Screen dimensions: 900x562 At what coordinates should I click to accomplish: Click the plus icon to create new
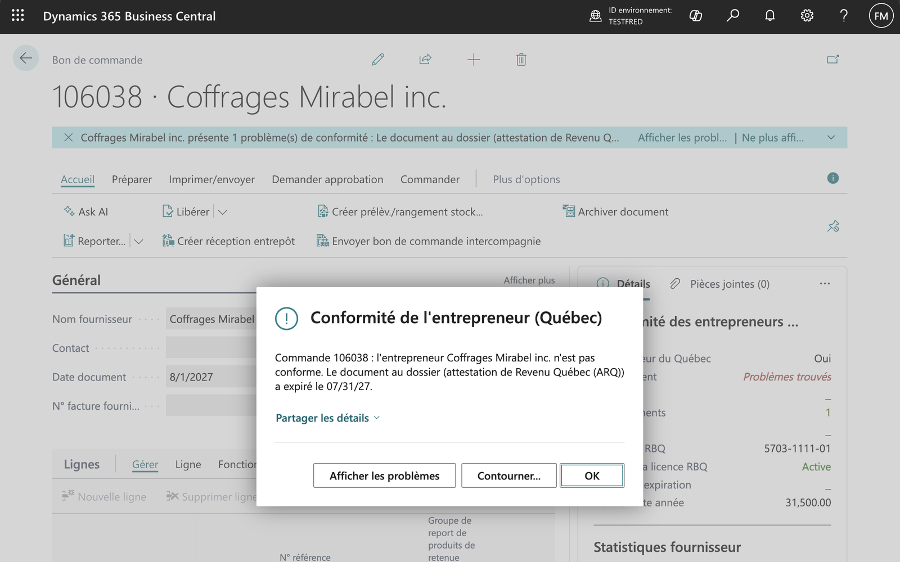pyautogui.click(x=474, y=59)
